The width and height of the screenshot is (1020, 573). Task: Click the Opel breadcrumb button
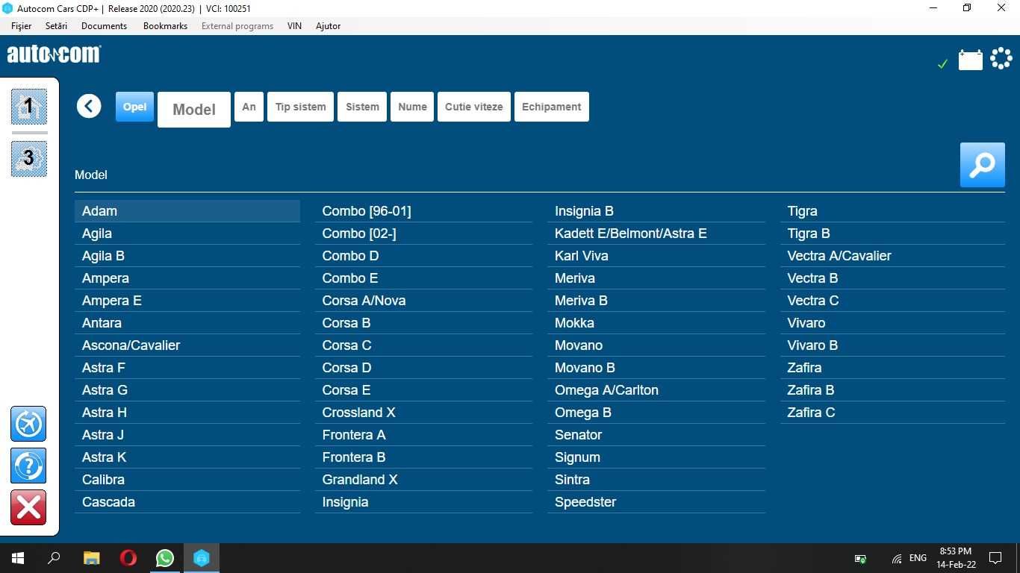(134, 107)
